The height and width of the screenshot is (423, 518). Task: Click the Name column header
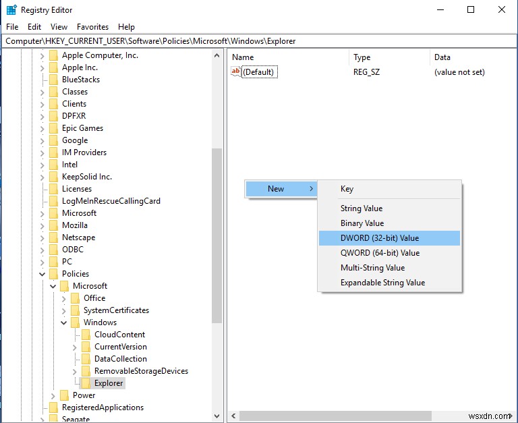point(289,57)
